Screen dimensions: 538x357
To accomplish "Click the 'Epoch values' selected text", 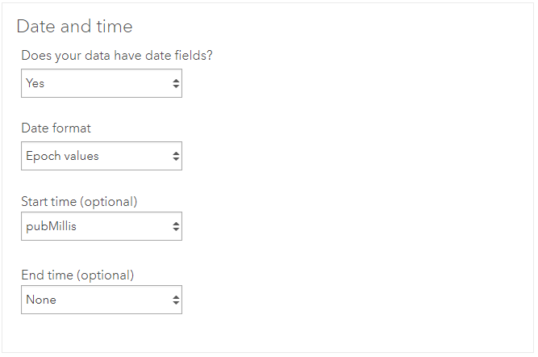I will 62,156.
